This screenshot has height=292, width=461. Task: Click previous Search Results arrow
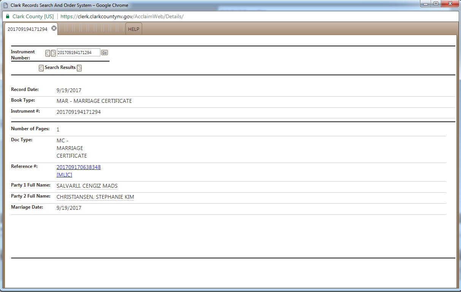[x=41, y=68]
